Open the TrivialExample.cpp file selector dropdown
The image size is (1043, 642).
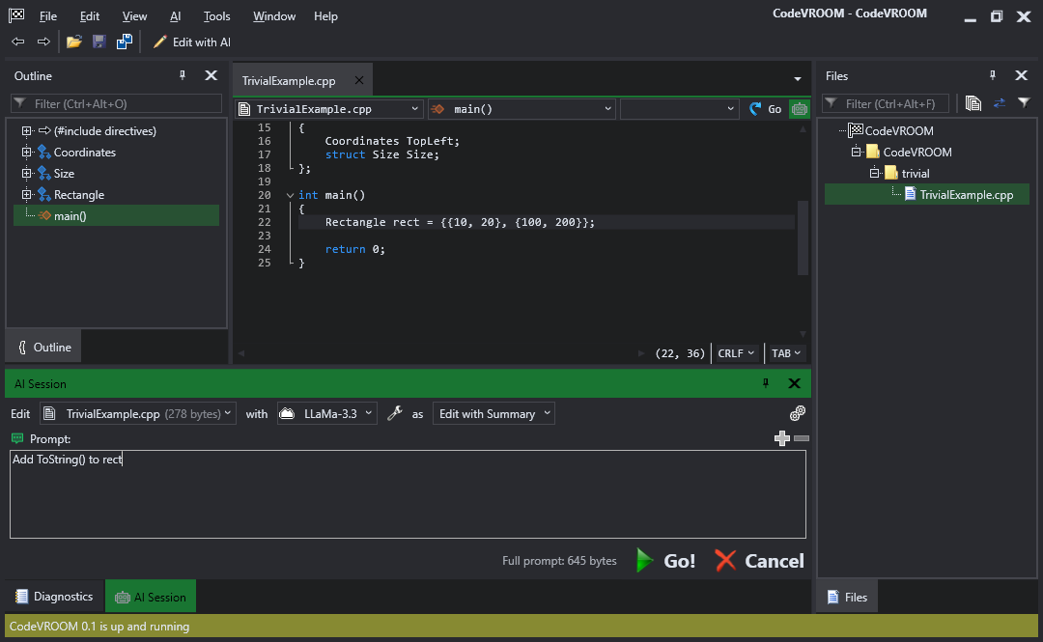(330, 109)
